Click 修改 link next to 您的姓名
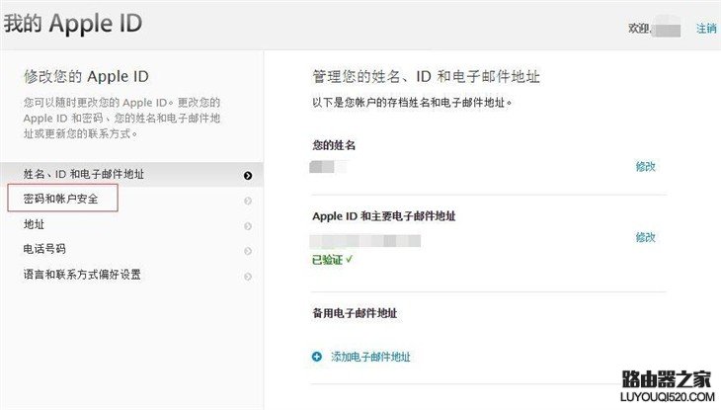 click(x=646, y=167)
